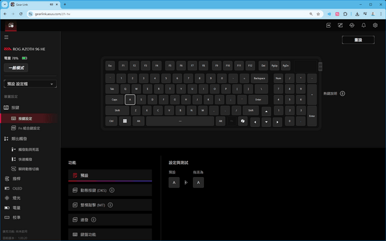Screen dimensions: 386x241
Task: Click the Gear Link device home icon
Action: click(x=11, y=25)
